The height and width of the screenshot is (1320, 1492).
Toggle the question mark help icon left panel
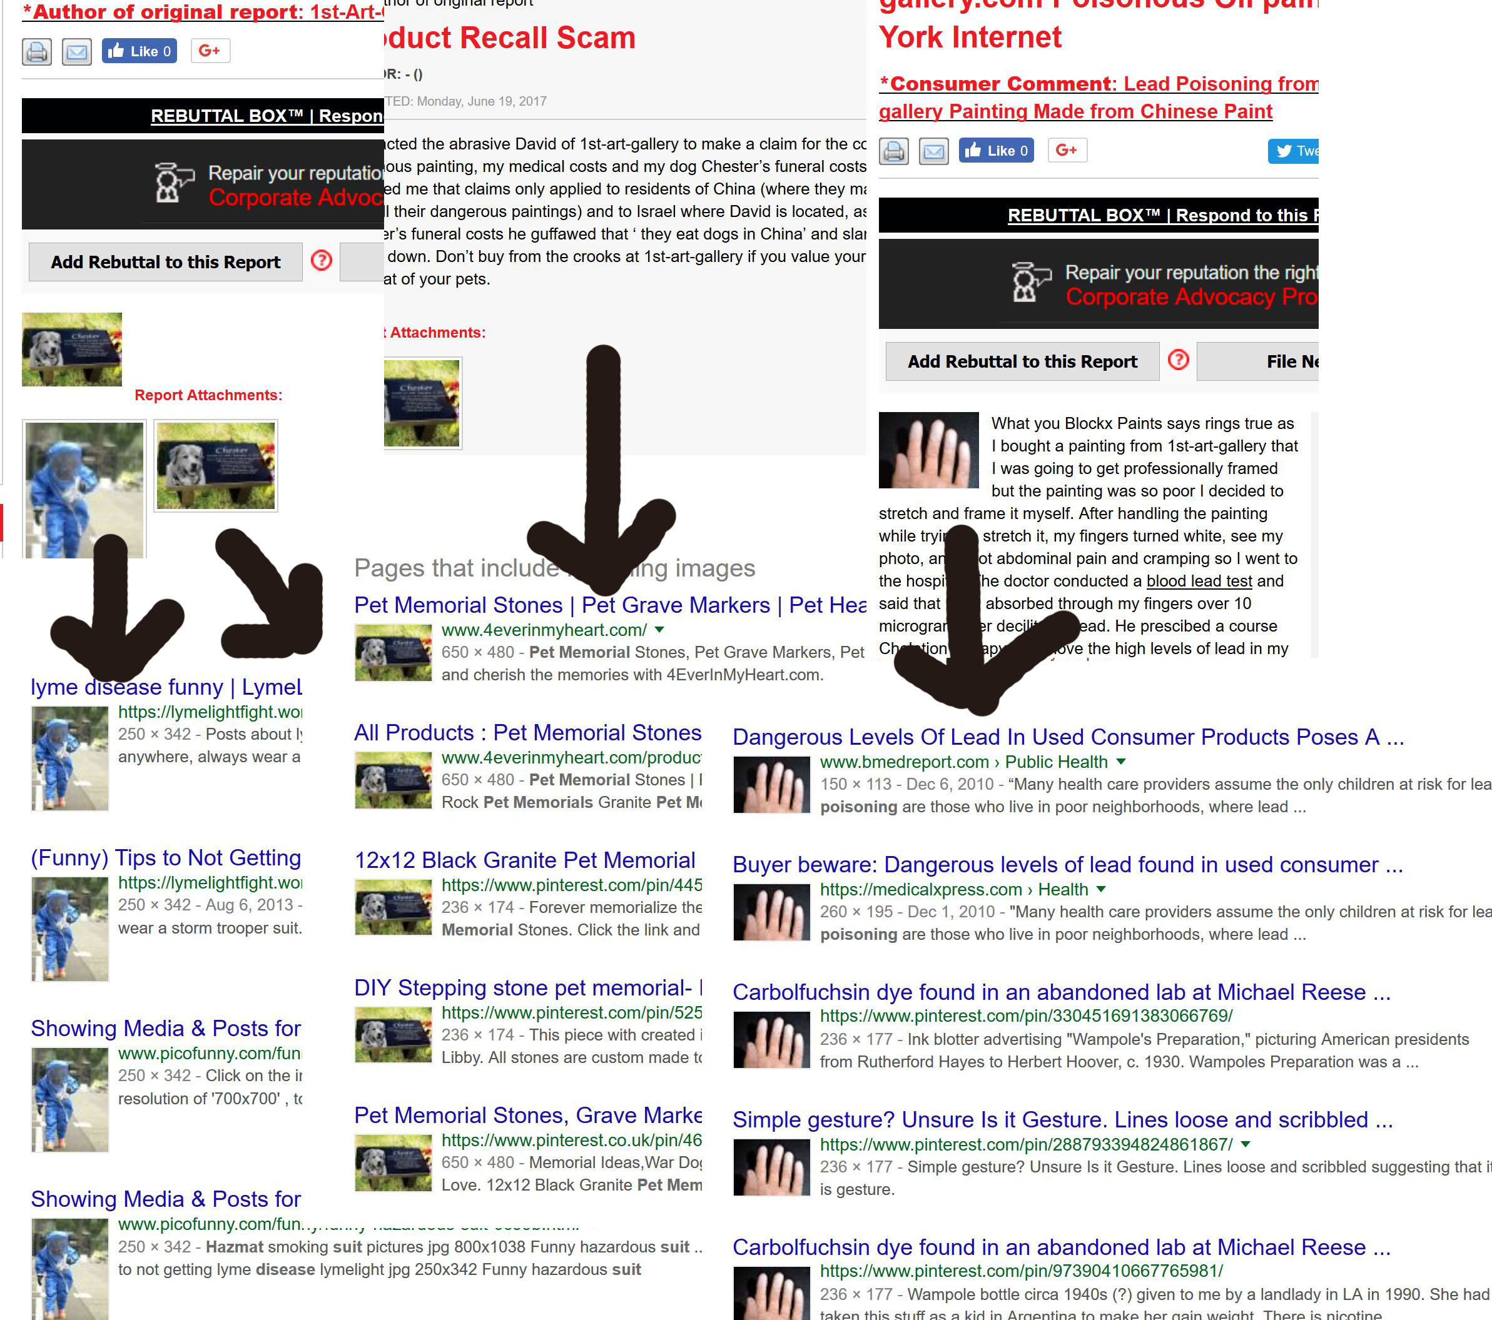[323, 264]
